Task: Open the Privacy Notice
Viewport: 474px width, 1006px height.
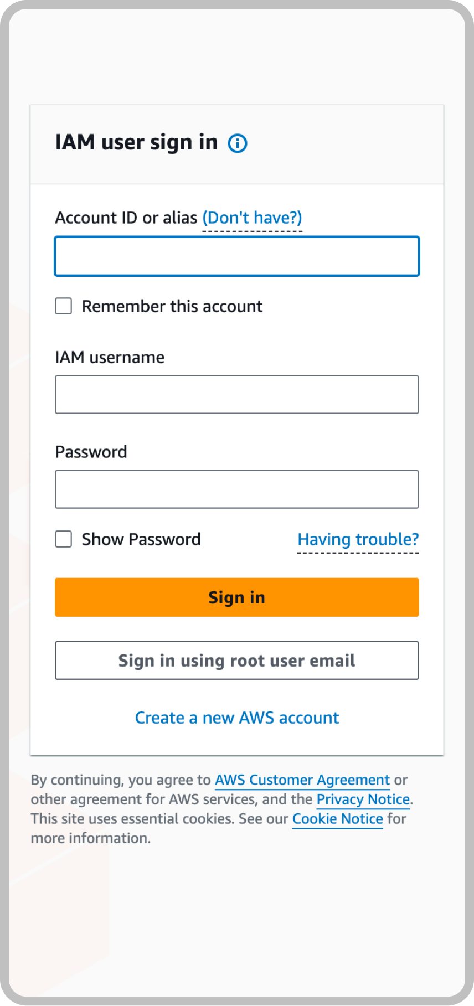Action: pos(363,799)
